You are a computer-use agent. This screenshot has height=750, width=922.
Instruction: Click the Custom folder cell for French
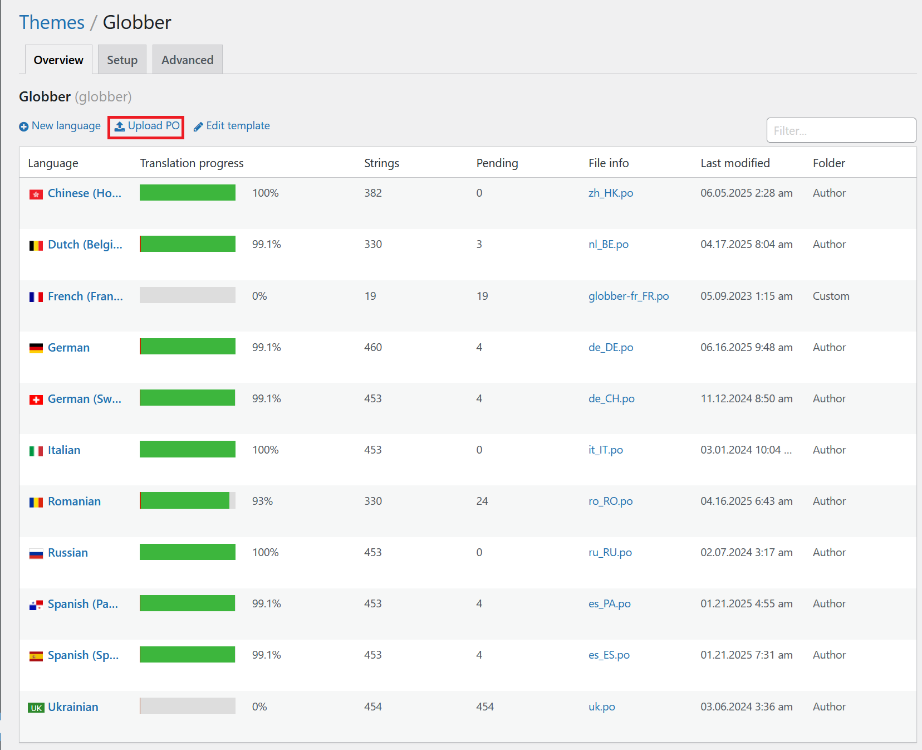click(x=831, y=296)
